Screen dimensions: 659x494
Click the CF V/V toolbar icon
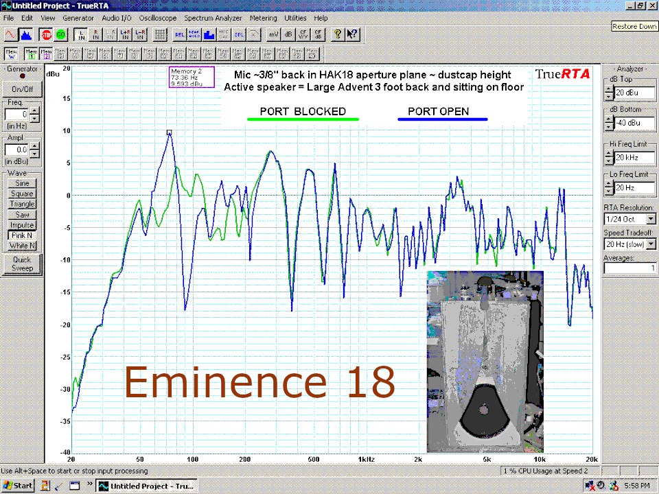303,34
